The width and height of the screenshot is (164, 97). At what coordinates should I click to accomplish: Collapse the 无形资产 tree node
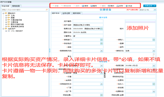point(3,29)
